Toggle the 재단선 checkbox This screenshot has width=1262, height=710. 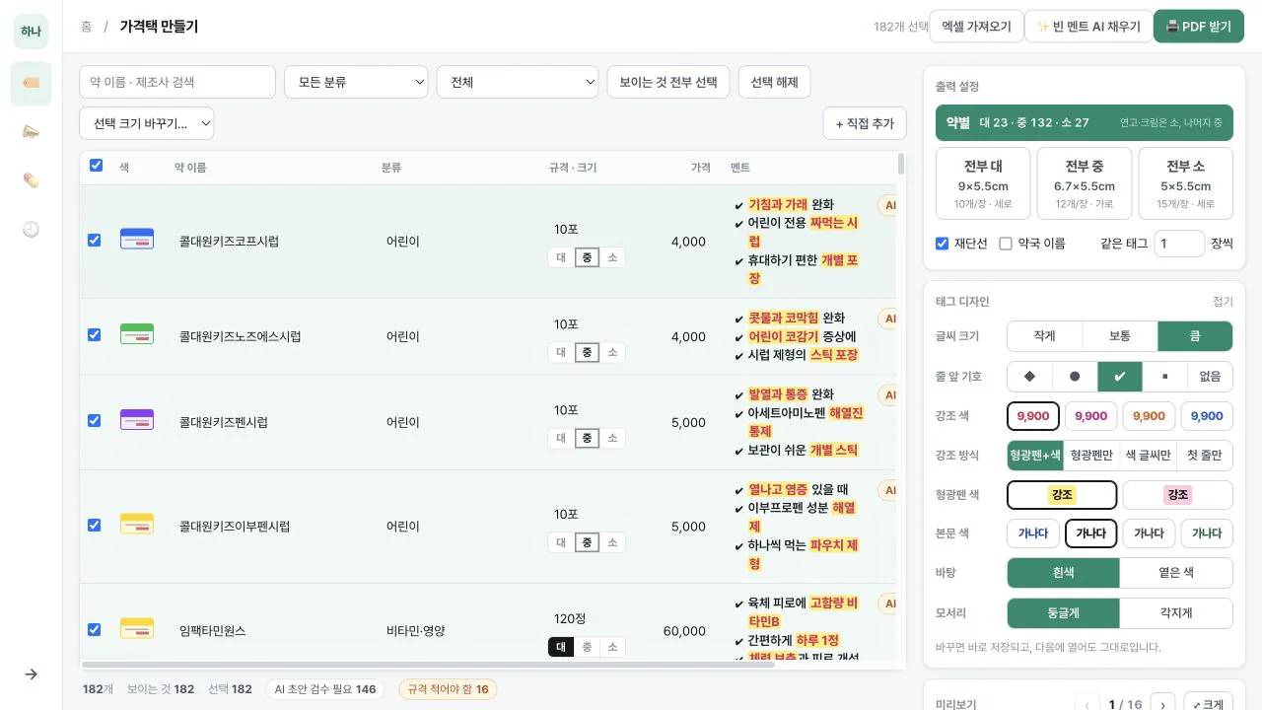point(942,244)
